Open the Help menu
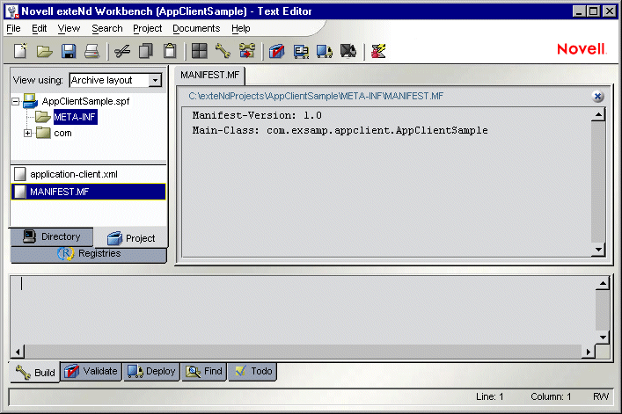Screen dimensions: 622x414 (x=241, y=28)
